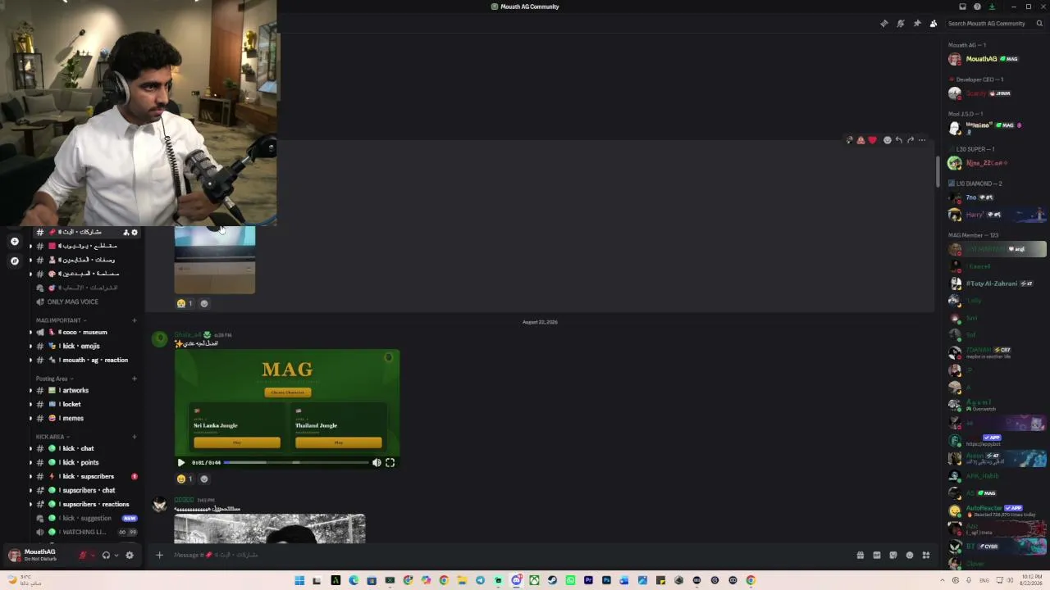The width and height of the screenshot is (1050, 590).
Task: Invite people to the selected channel
Action: [x=126, y=232]
